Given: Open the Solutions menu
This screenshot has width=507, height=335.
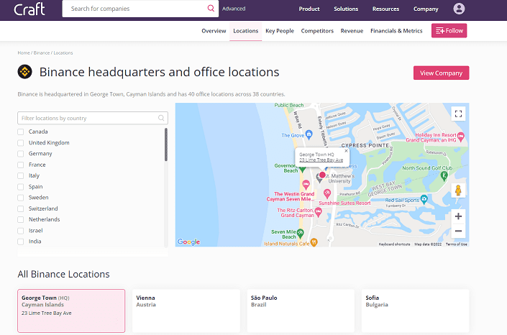Looking at the screenshot, I should [346, 9].
